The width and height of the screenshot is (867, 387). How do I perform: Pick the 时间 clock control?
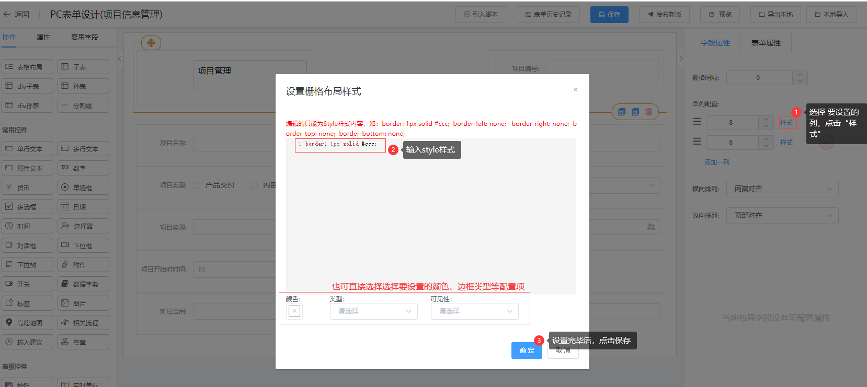(x=27, y=226)
